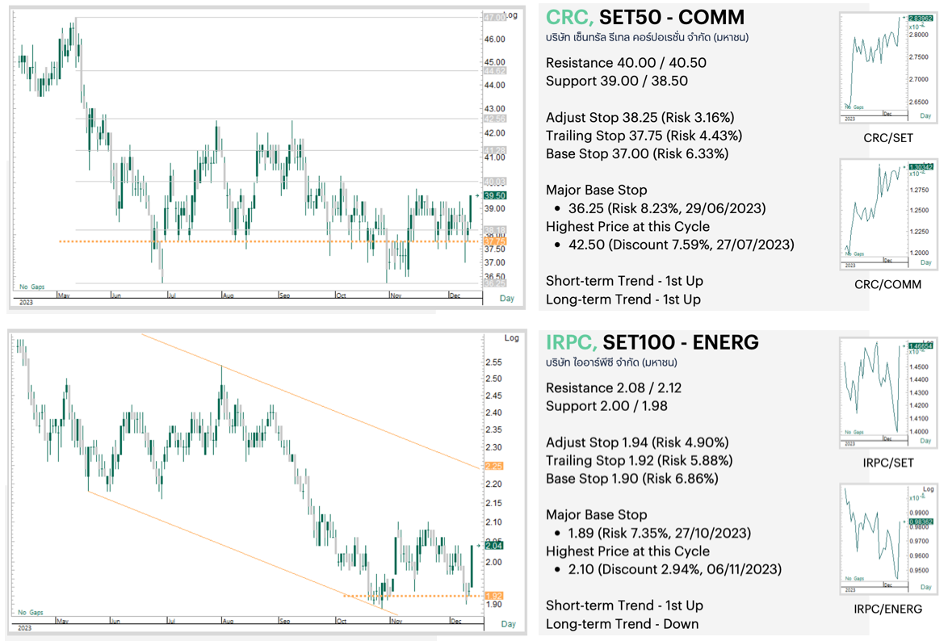Click the Aug month label on CRC chart
The height and width of the screenshot is (641, 948).
coord(229,295)
